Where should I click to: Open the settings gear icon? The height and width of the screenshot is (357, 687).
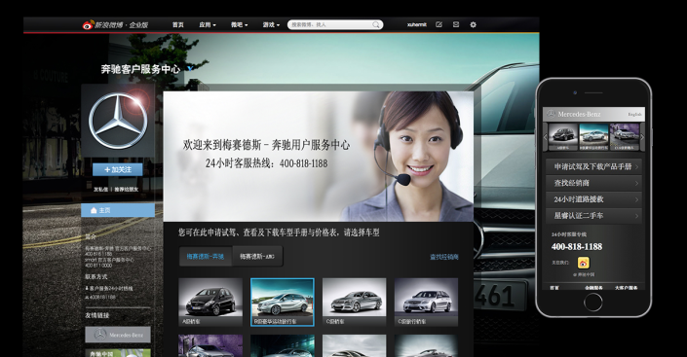point(474,24)
